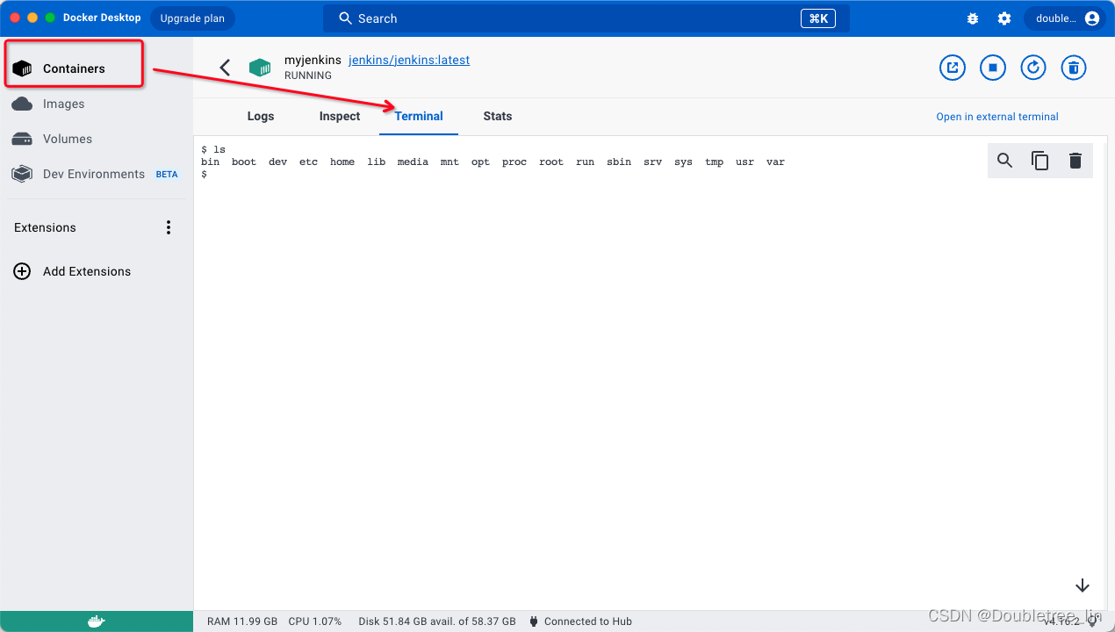This screenshot has width=1115, height=632.
Task: Click the 'ls' command in terminal
Action: point(219,150)
